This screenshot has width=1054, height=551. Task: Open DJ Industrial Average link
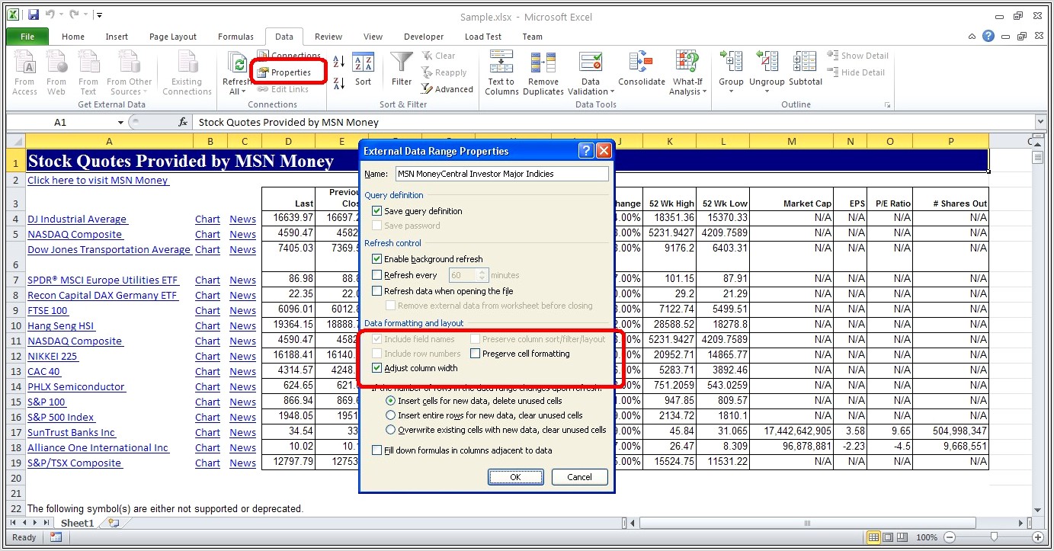[77, 219]
